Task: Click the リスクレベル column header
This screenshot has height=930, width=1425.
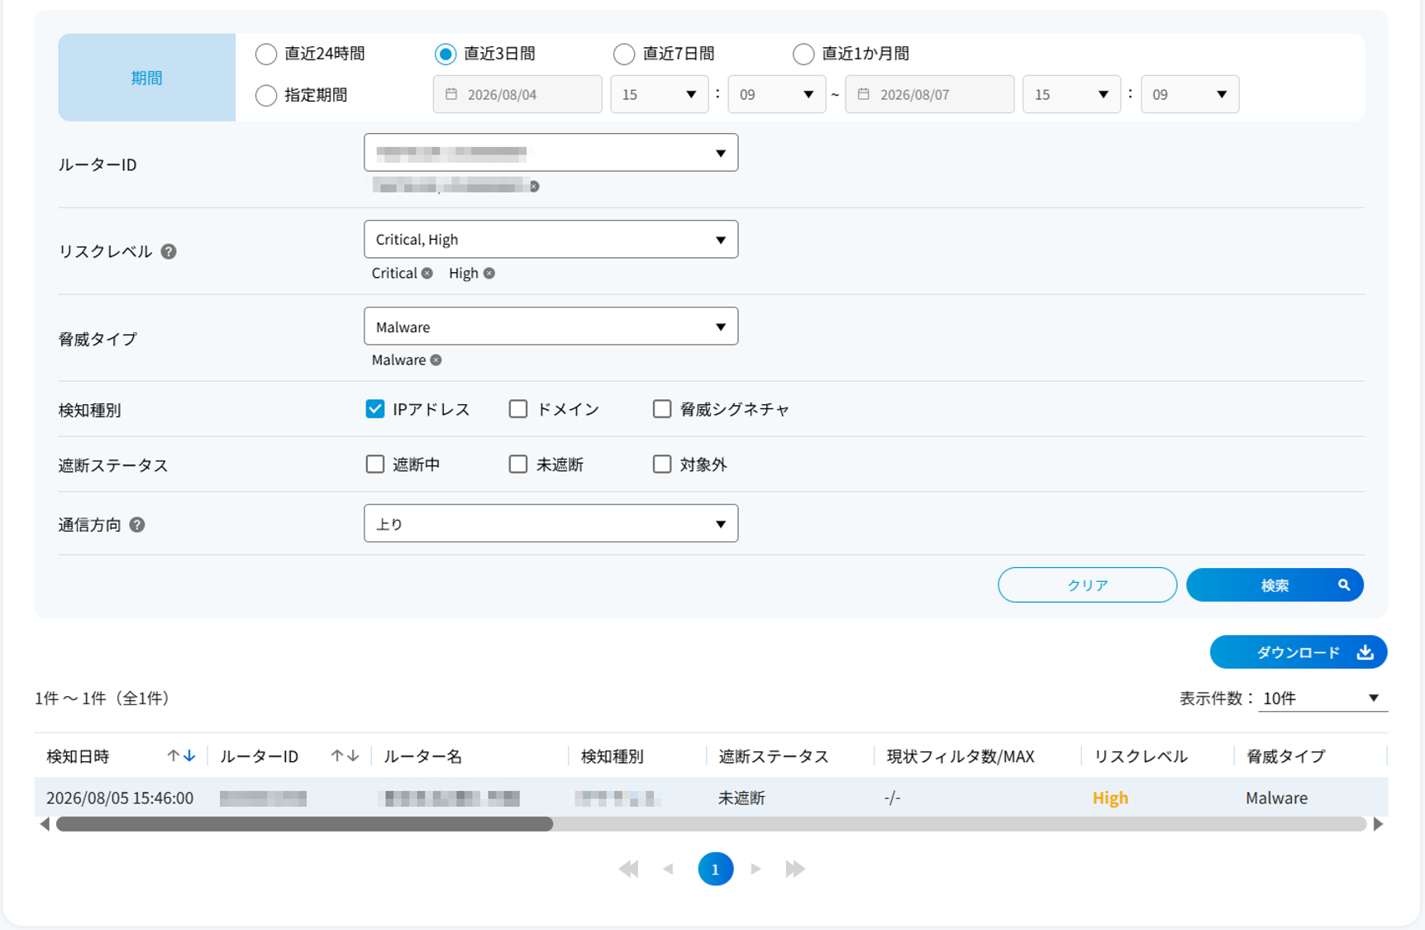Action: coord(1141,756)
